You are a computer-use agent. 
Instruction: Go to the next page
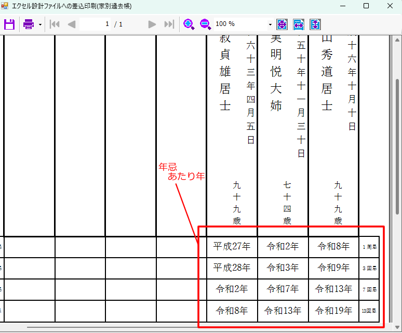tap(152, 24)
